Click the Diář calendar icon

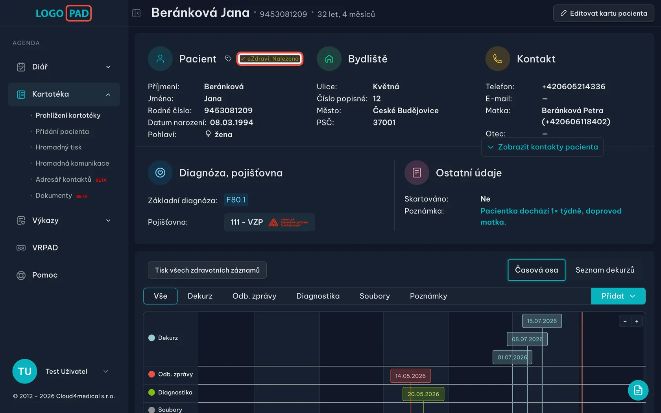(x=21, y=67)
